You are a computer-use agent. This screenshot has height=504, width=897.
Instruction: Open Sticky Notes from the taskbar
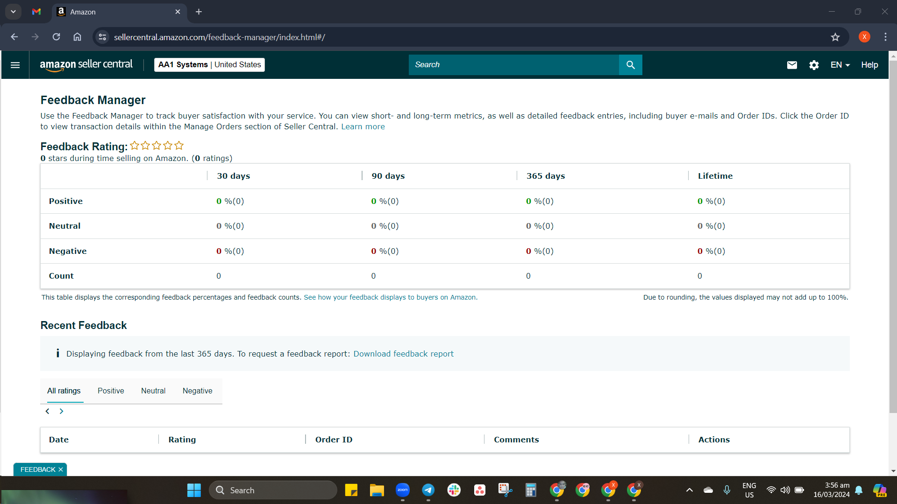coord(351,490)
